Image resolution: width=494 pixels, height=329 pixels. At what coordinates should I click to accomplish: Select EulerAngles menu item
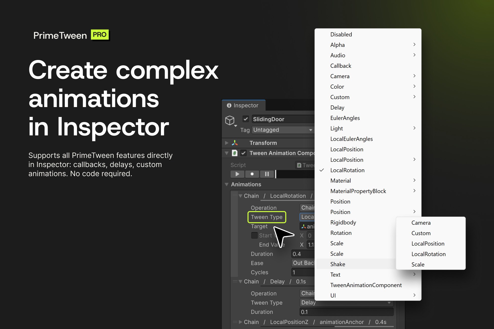[x=368, y=118]
